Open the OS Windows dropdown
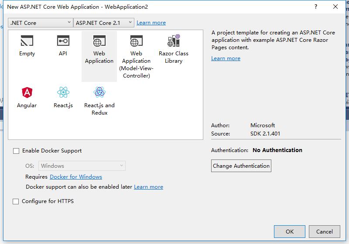 (82, 166)
